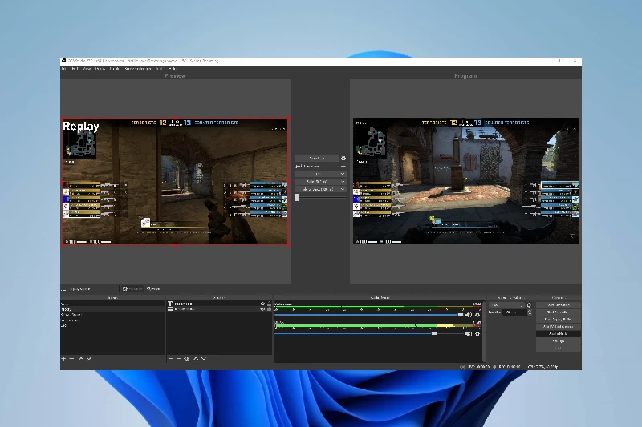642x427 pixels.
Task: Click the LIVE status indicator icon
Action: 463,367
